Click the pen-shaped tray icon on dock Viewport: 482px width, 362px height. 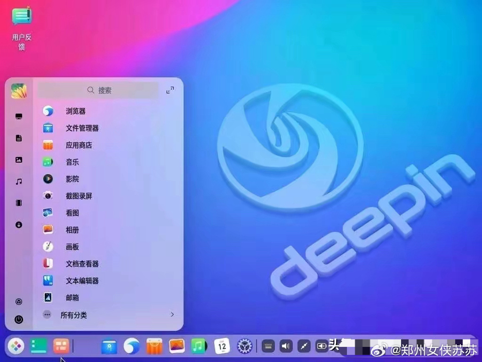tap(304, 346)
